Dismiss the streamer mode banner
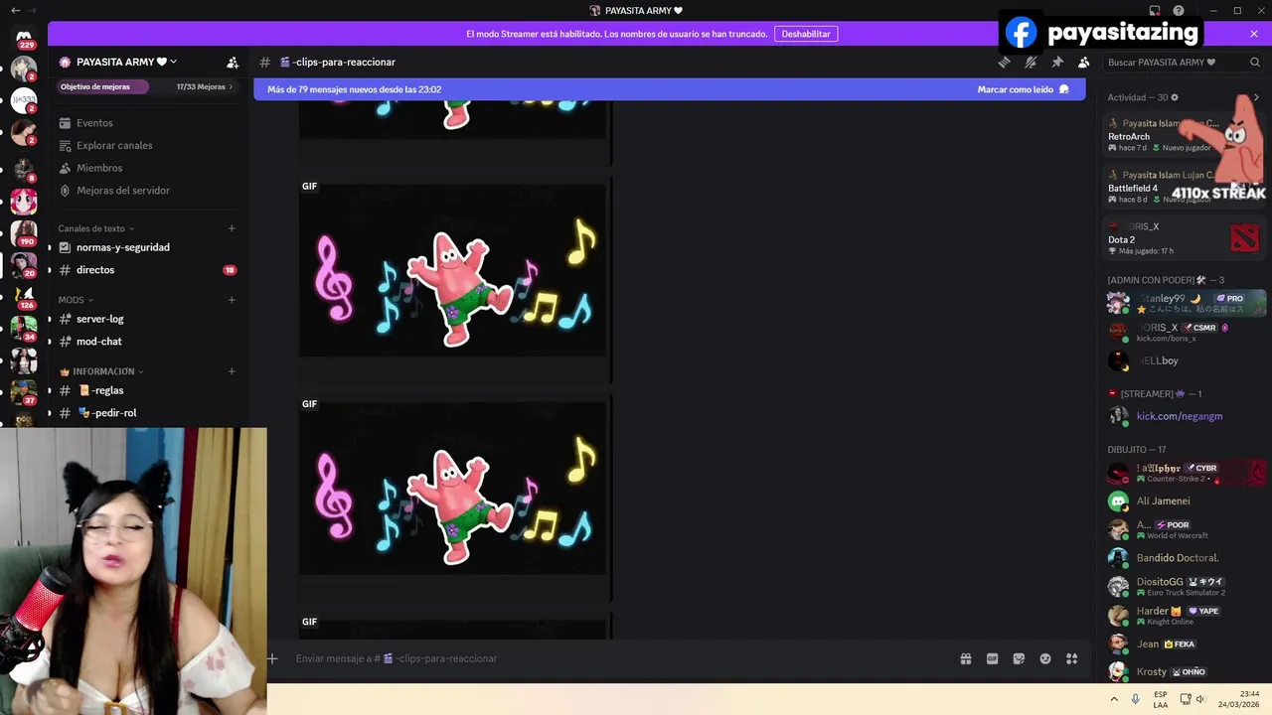The height and width of the screenshot is (715, 1272). click(x=1254, y=34)
